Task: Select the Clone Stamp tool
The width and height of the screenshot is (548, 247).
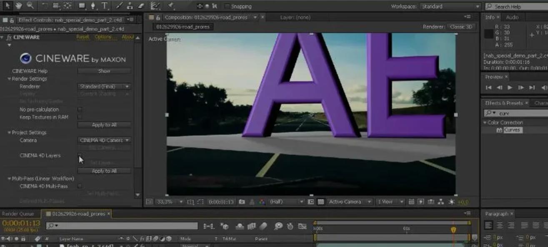Action: click(x=130, y=6)
